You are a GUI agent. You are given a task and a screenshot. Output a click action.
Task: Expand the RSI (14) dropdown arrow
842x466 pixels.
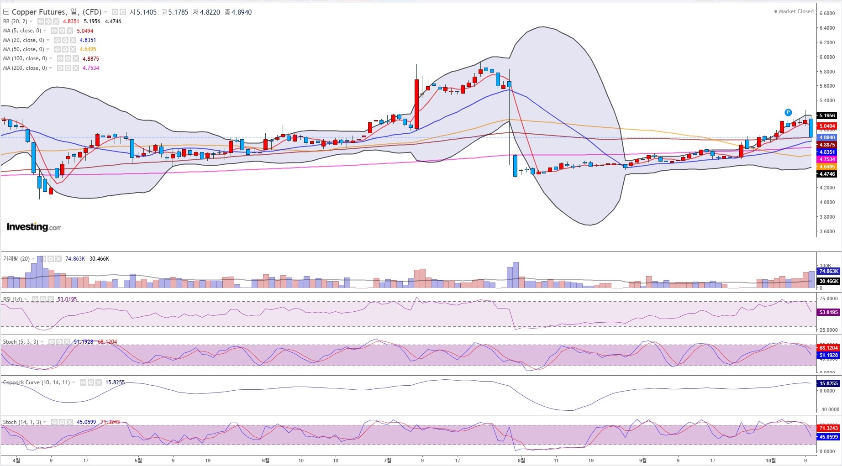(26, 299)
